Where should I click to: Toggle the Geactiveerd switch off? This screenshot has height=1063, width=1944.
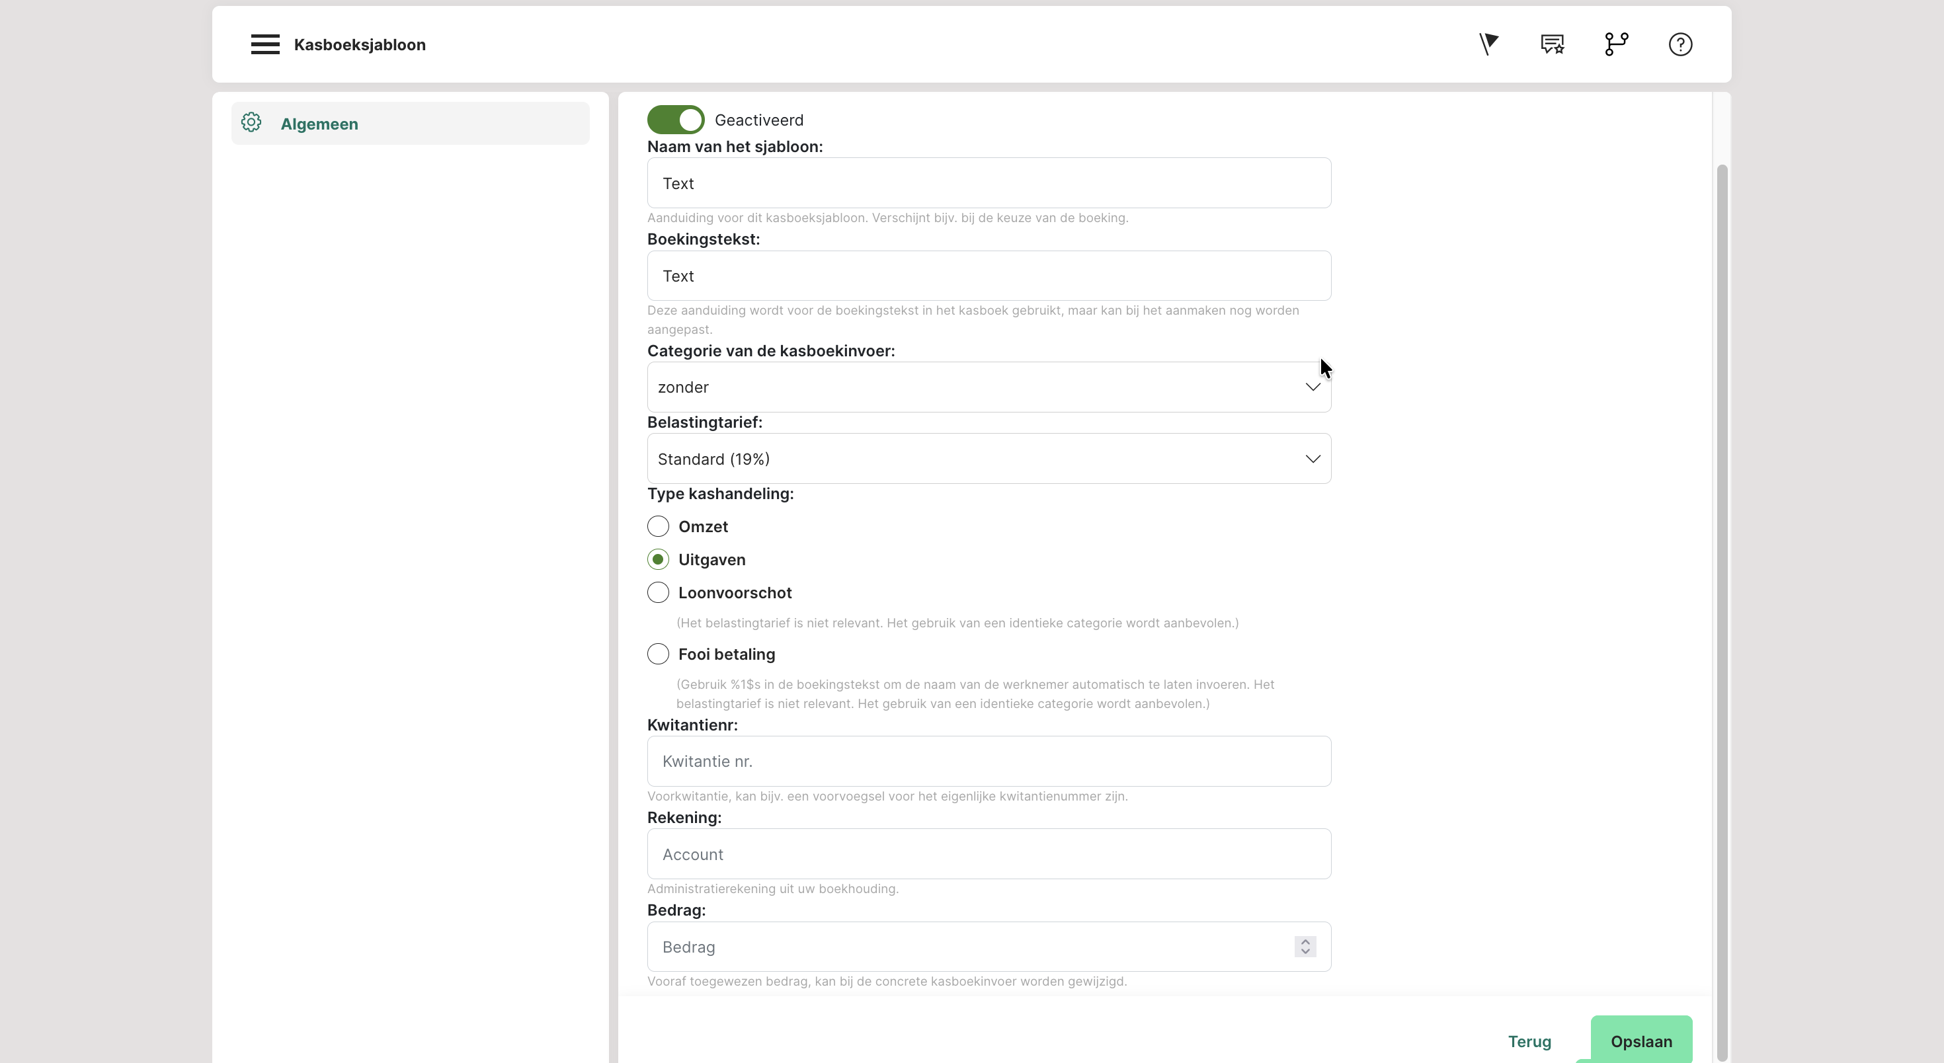[x=675, y=120]
